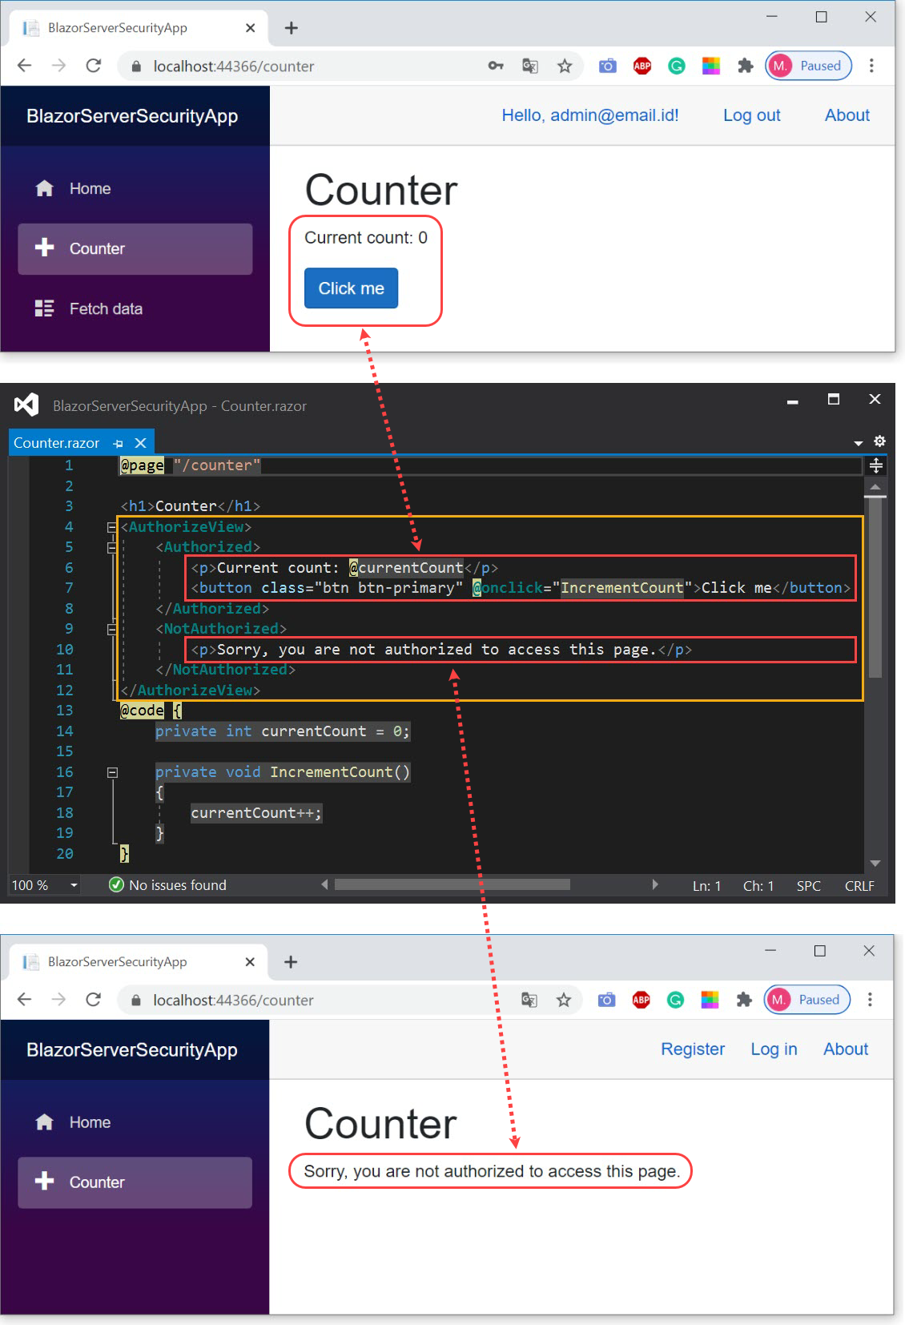Click Paused profile button in top browser

pyautogui.click(x=809, y=66)
